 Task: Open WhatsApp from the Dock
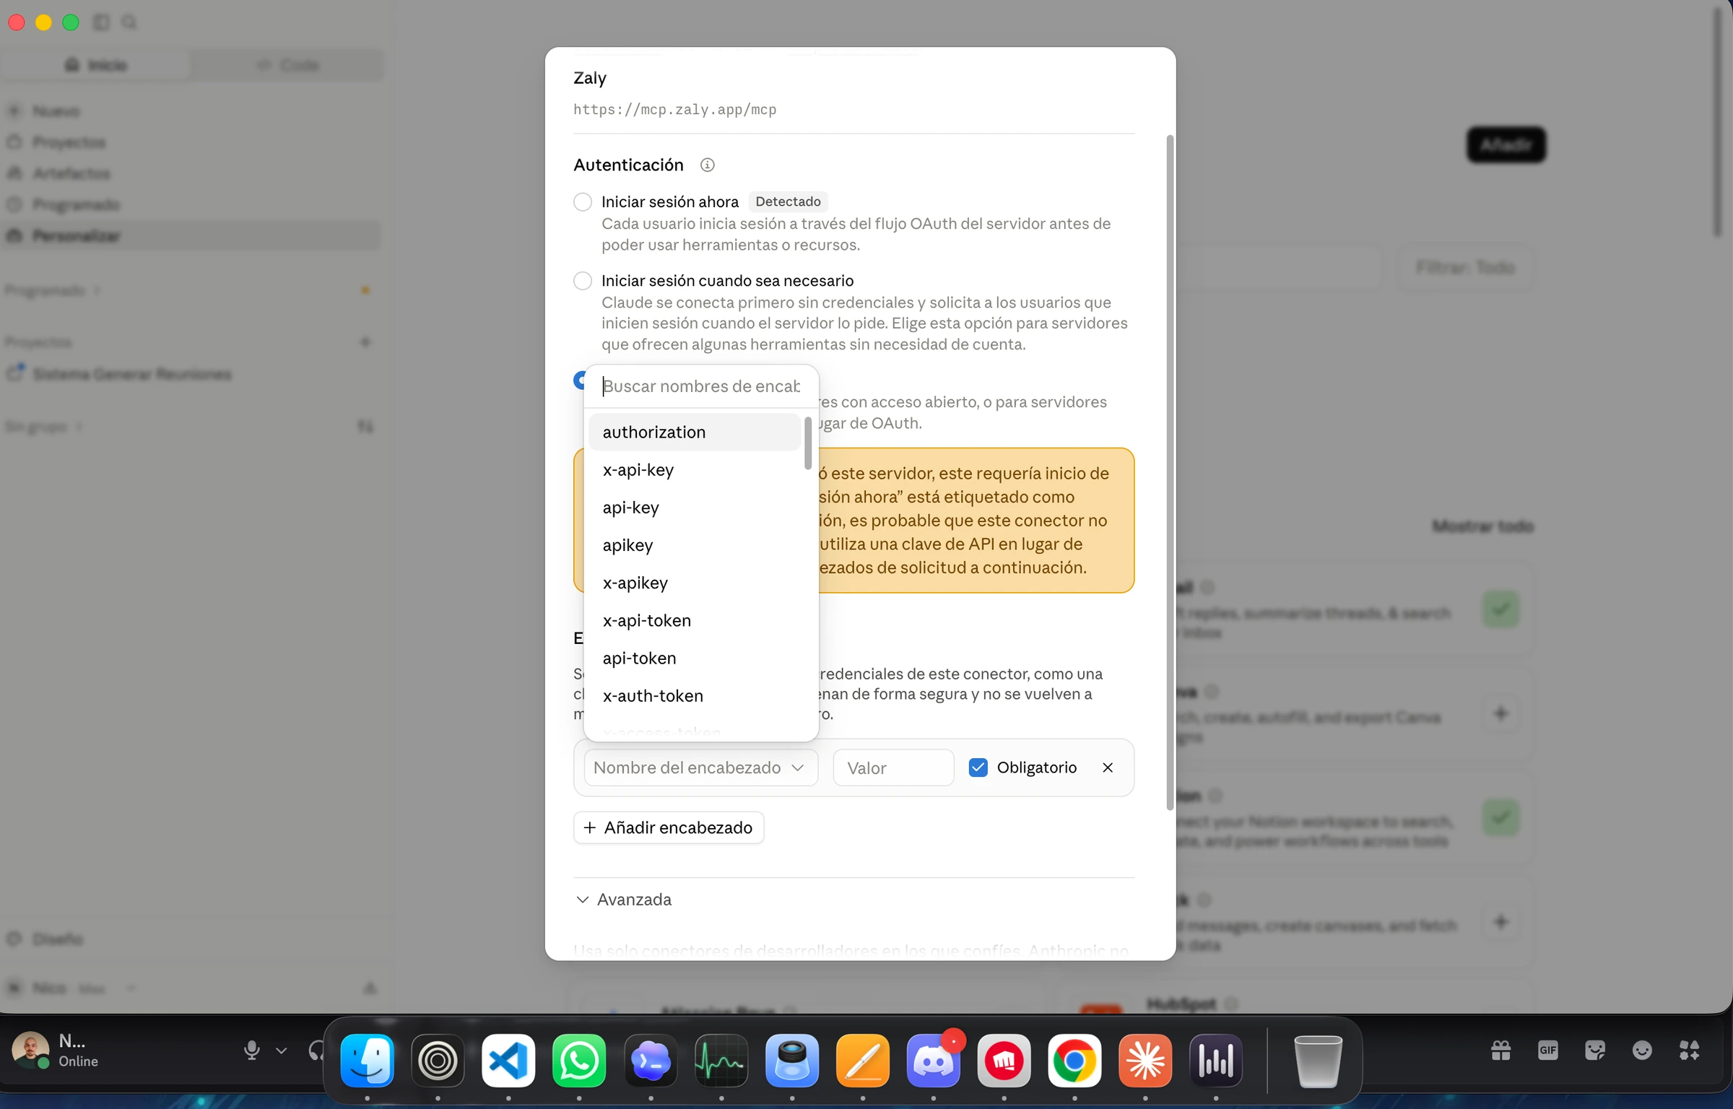click(x=579, y=1061)
